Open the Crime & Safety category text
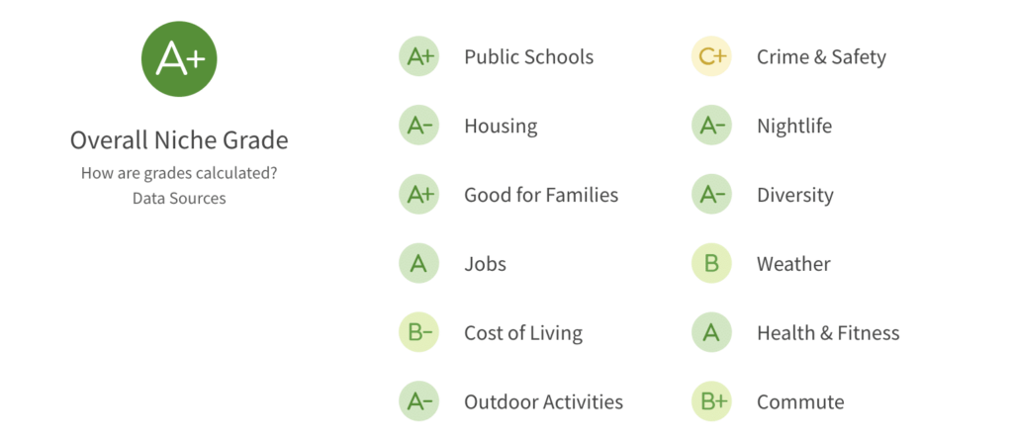The image size is (1013, 440). [x=821, y=56]
